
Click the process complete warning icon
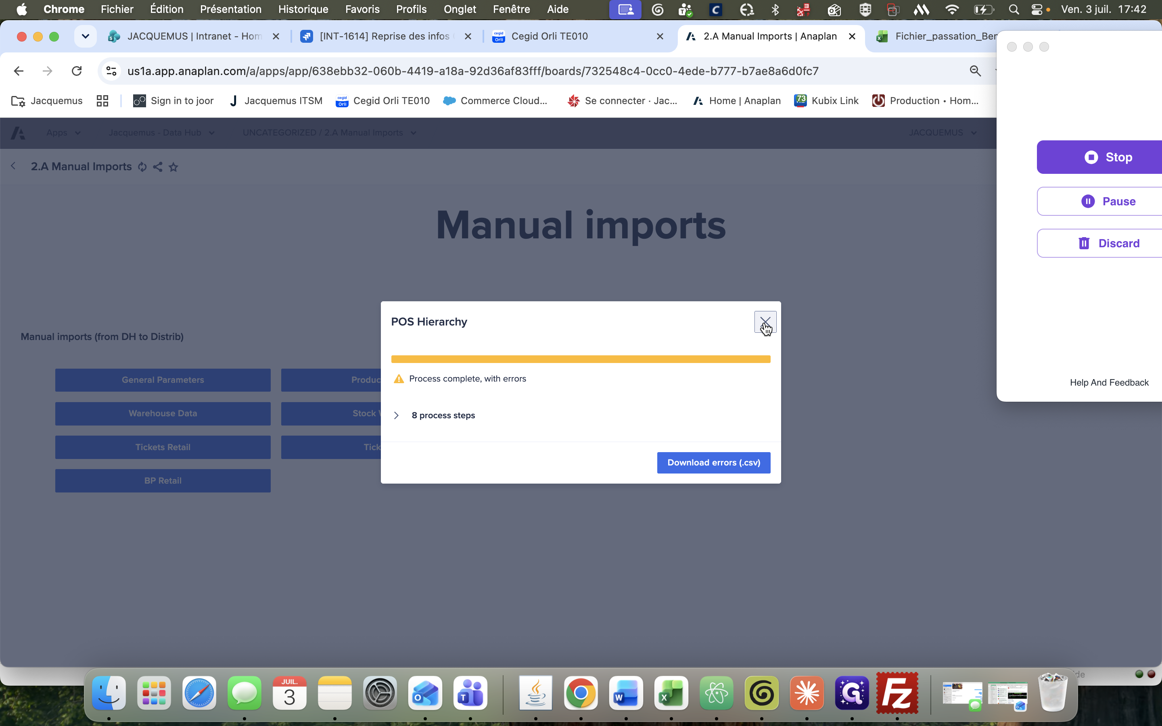pos(399,379)
